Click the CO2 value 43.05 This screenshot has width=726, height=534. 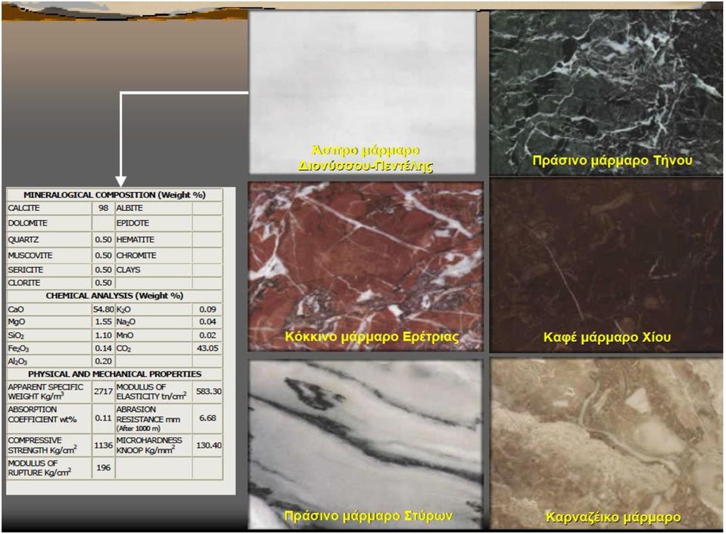coord(207,348)
